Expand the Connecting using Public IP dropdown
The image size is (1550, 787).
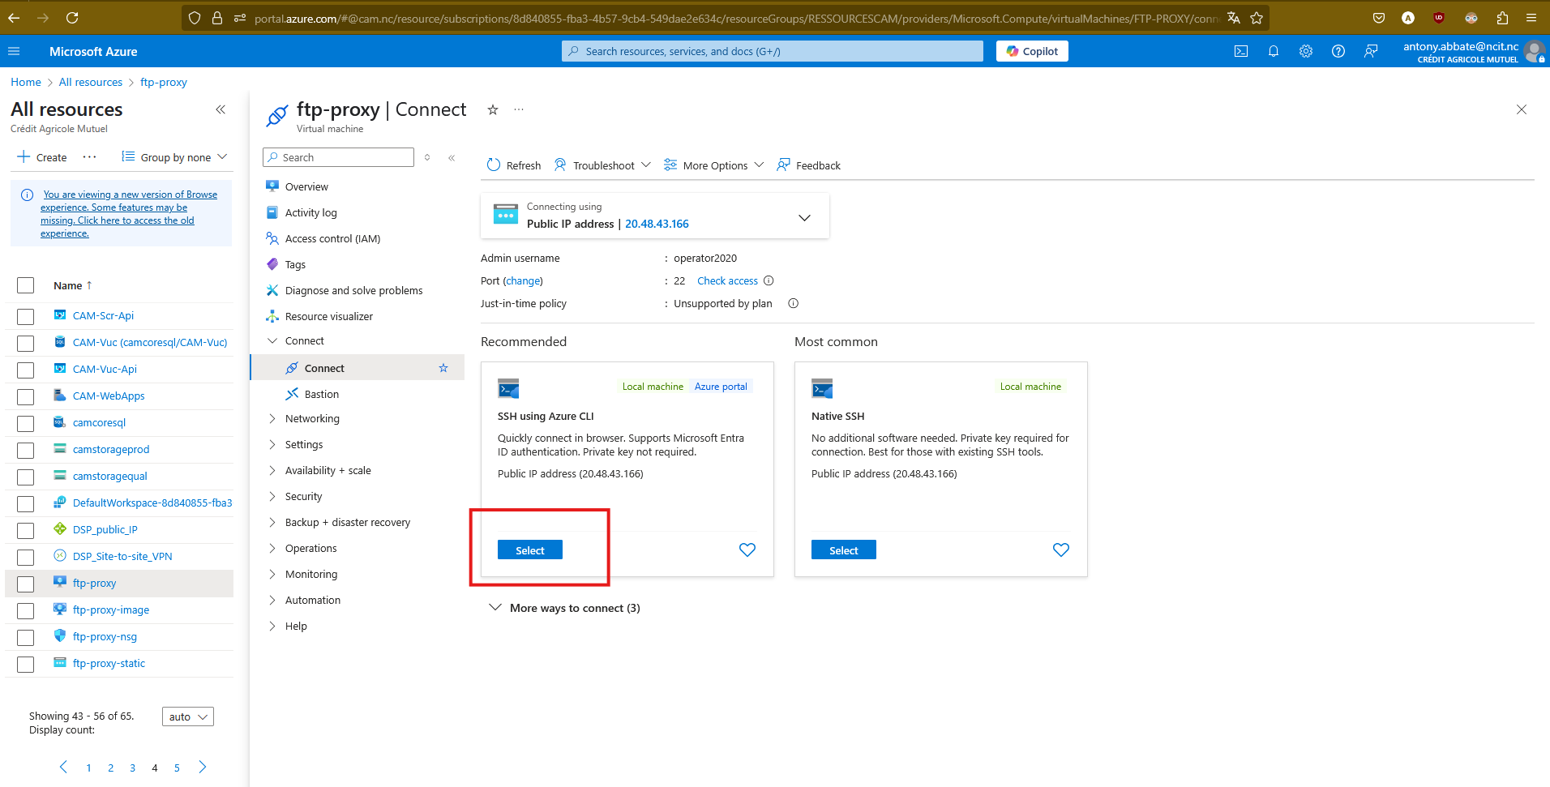click(803, 217)
